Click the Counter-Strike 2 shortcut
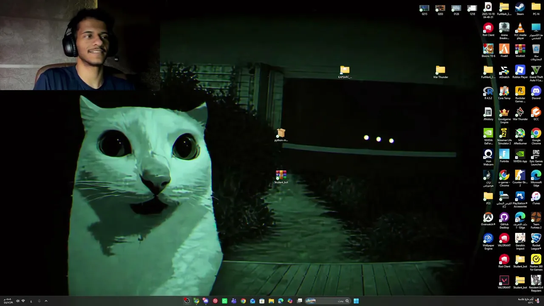The height and width of the screenshot is (306, 544). [x=520, y=179]
